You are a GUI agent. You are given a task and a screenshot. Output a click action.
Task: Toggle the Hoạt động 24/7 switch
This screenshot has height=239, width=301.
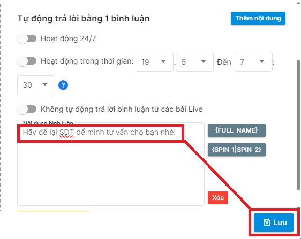27,38
